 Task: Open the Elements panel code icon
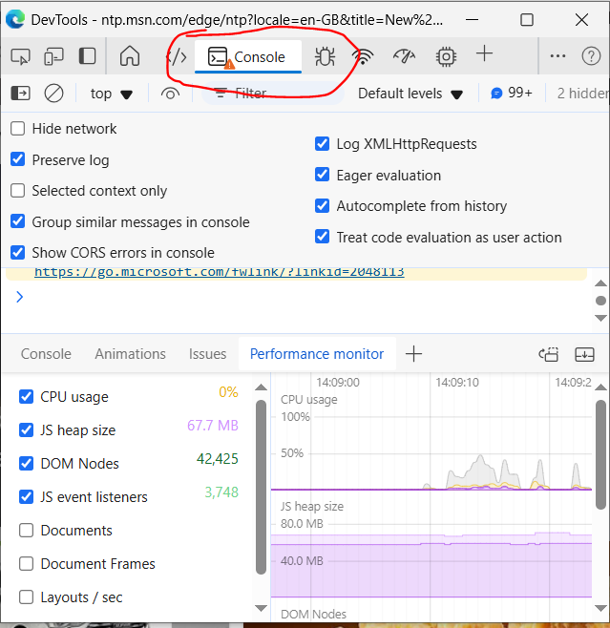click(177, 56)
